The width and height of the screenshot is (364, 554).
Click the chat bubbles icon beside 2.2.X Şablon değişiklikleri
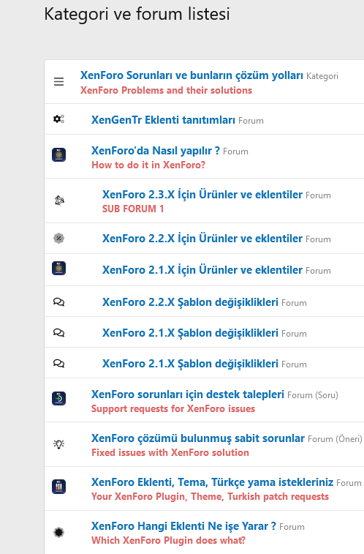[59, 302]
